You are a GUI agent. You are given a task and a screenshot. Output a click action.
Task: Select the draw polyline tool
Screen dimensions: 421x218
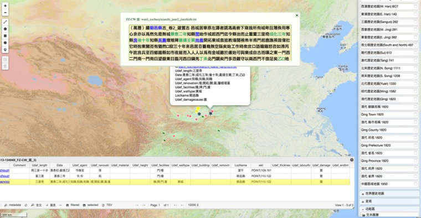(x=5, y=22)
